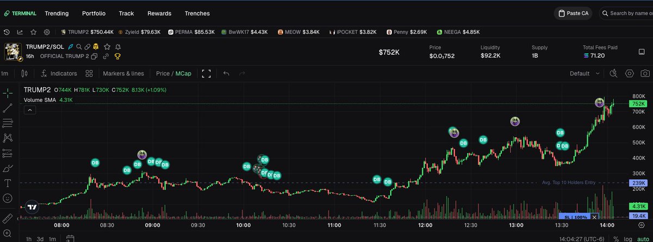Open the Rewards tab

tap(159, 13)
